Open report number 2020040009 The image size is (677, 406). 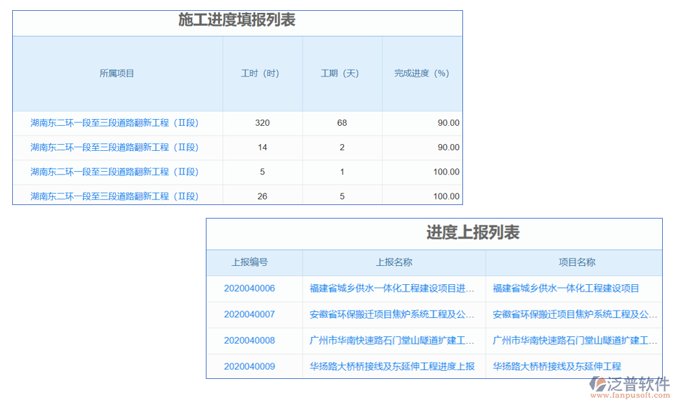(249, 367)
